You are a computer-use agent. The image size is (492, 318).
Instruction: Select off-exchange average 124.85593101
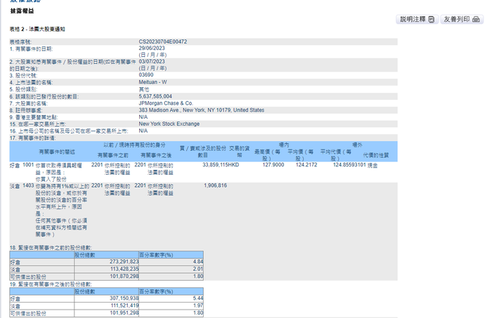click(349, 165)
